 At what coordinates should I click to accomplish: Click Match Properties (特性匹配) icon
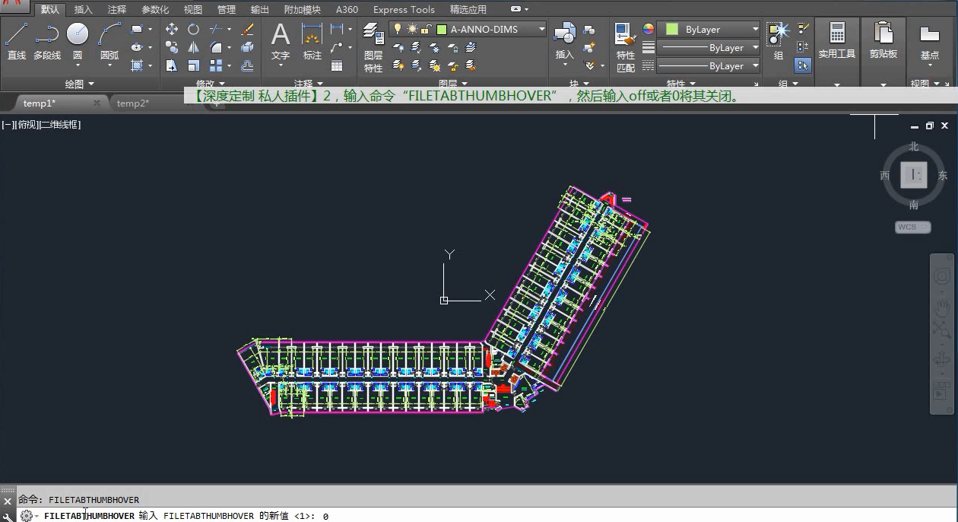tap(626, 47)
